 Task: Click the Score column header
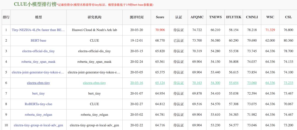(160, 17)
